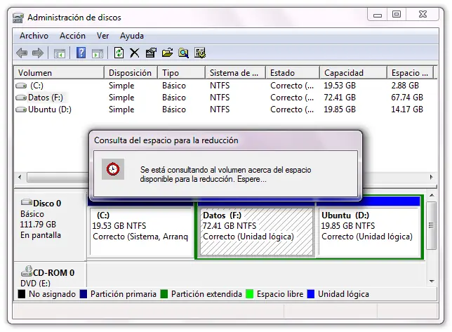Click volume list scroll left arrow

pyautogui.click(x=20, y=177)
